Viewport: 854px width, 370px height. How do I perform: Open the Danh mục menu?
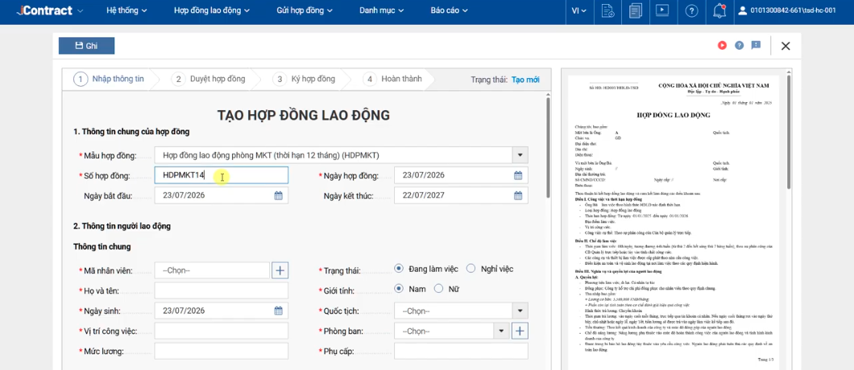click(x=382, y=10)
